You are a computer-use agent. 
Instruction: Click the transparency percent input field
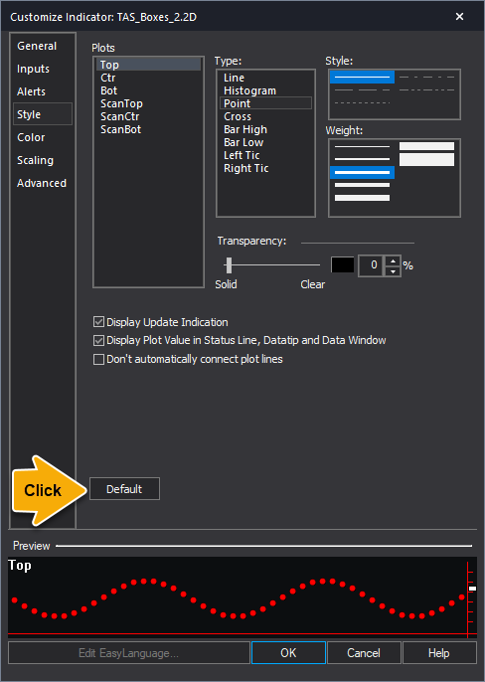[372, 265]
